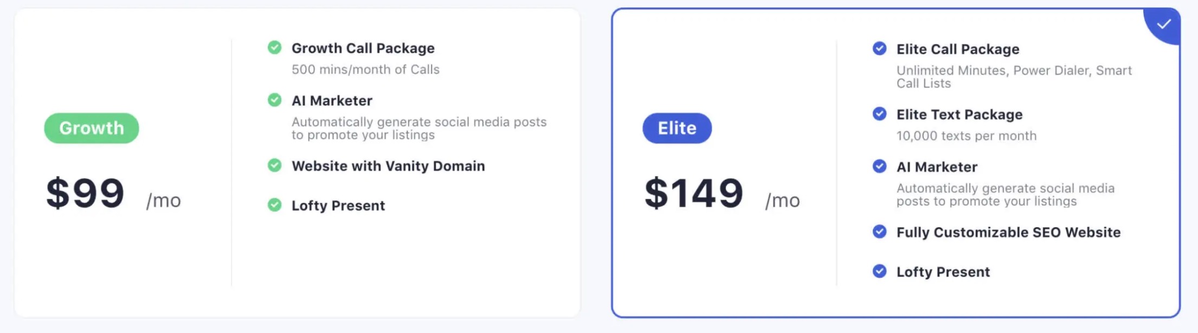
Task: Click green check beside Website with Vanity Domain
Action: (x=275, y=165)
